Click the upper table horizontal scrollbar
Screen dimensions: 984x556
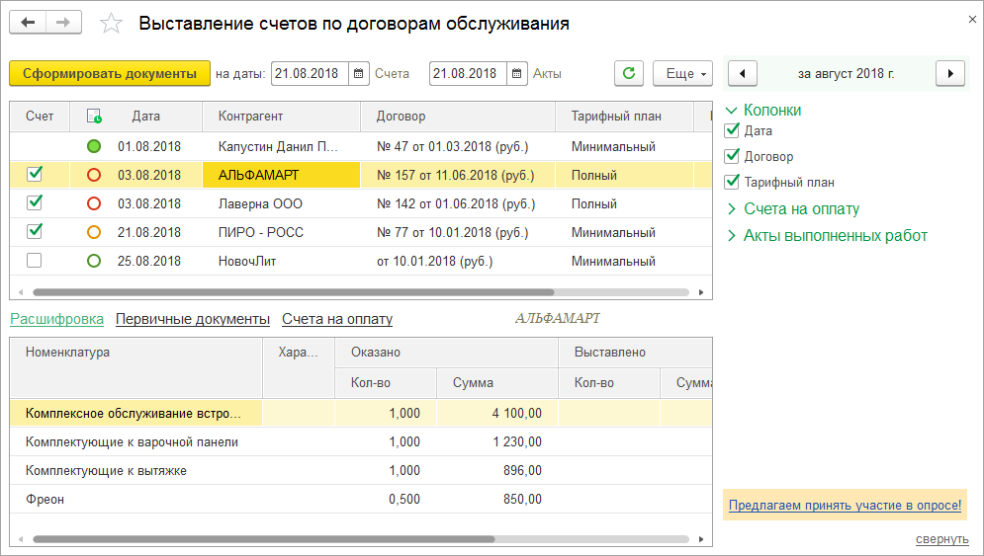(293, 292)
